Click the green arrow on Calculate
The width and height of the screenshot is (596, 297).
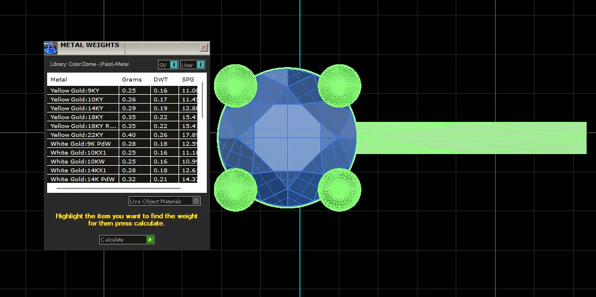150,240
